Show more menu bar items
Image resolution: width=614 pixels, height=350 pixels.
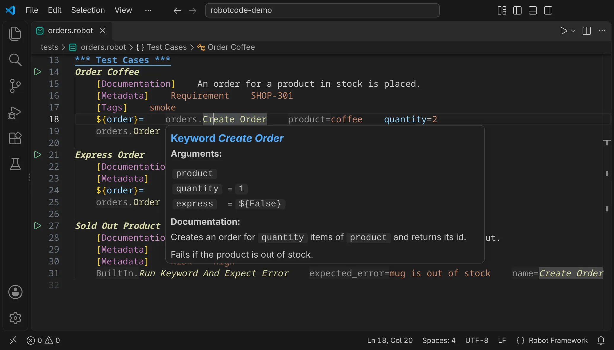pyautogui.click(x=148, y=10)
